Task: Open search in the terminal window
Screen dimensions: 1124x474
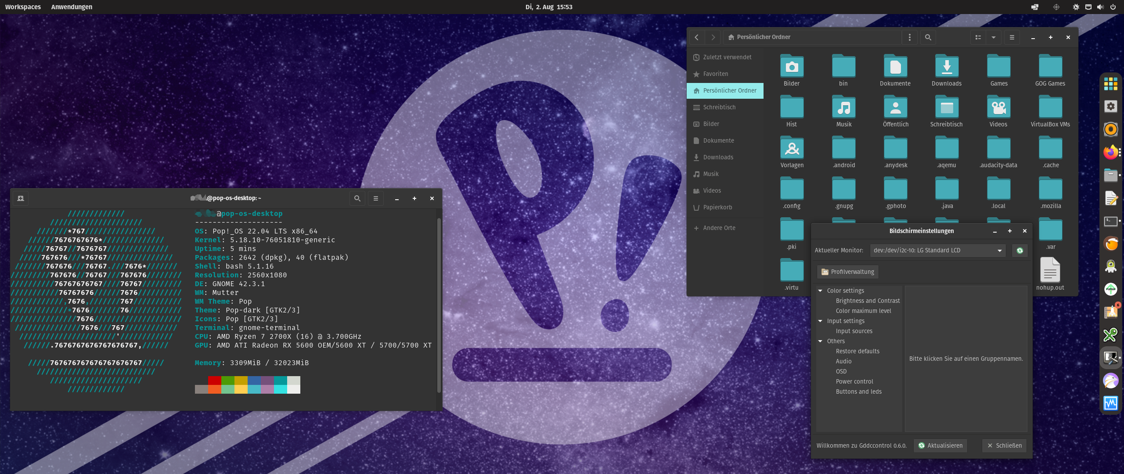Action: (x=357, y=198)
